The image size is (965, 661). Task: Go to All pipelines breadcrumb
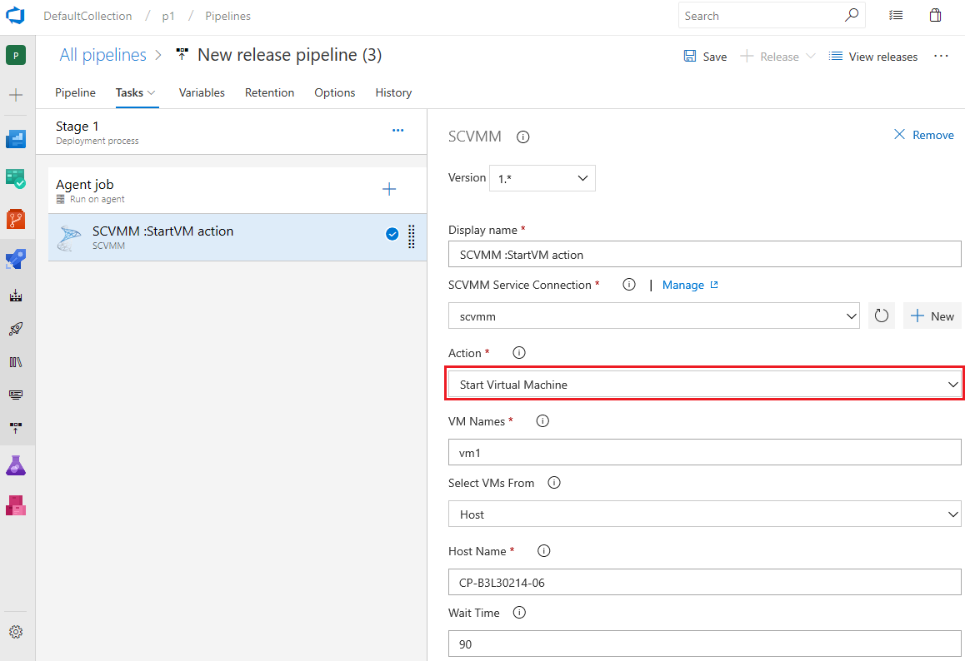(x=102, y=55)
